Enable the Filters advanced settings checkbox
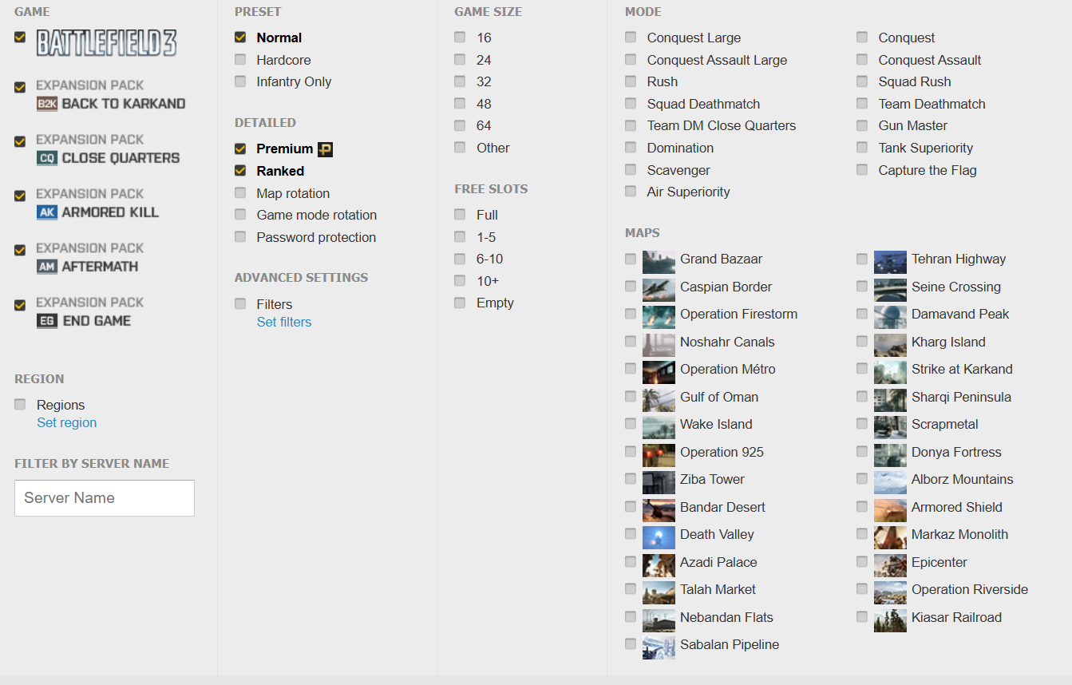Viewport: 1072px width, 685px height. [240, 303]
